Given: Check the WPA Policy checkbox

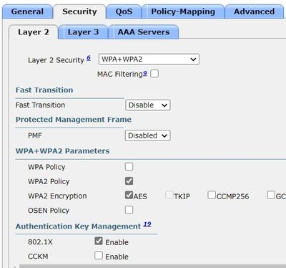Looking at the screenshot, I should pyautogui.click(x=129, y=166).
